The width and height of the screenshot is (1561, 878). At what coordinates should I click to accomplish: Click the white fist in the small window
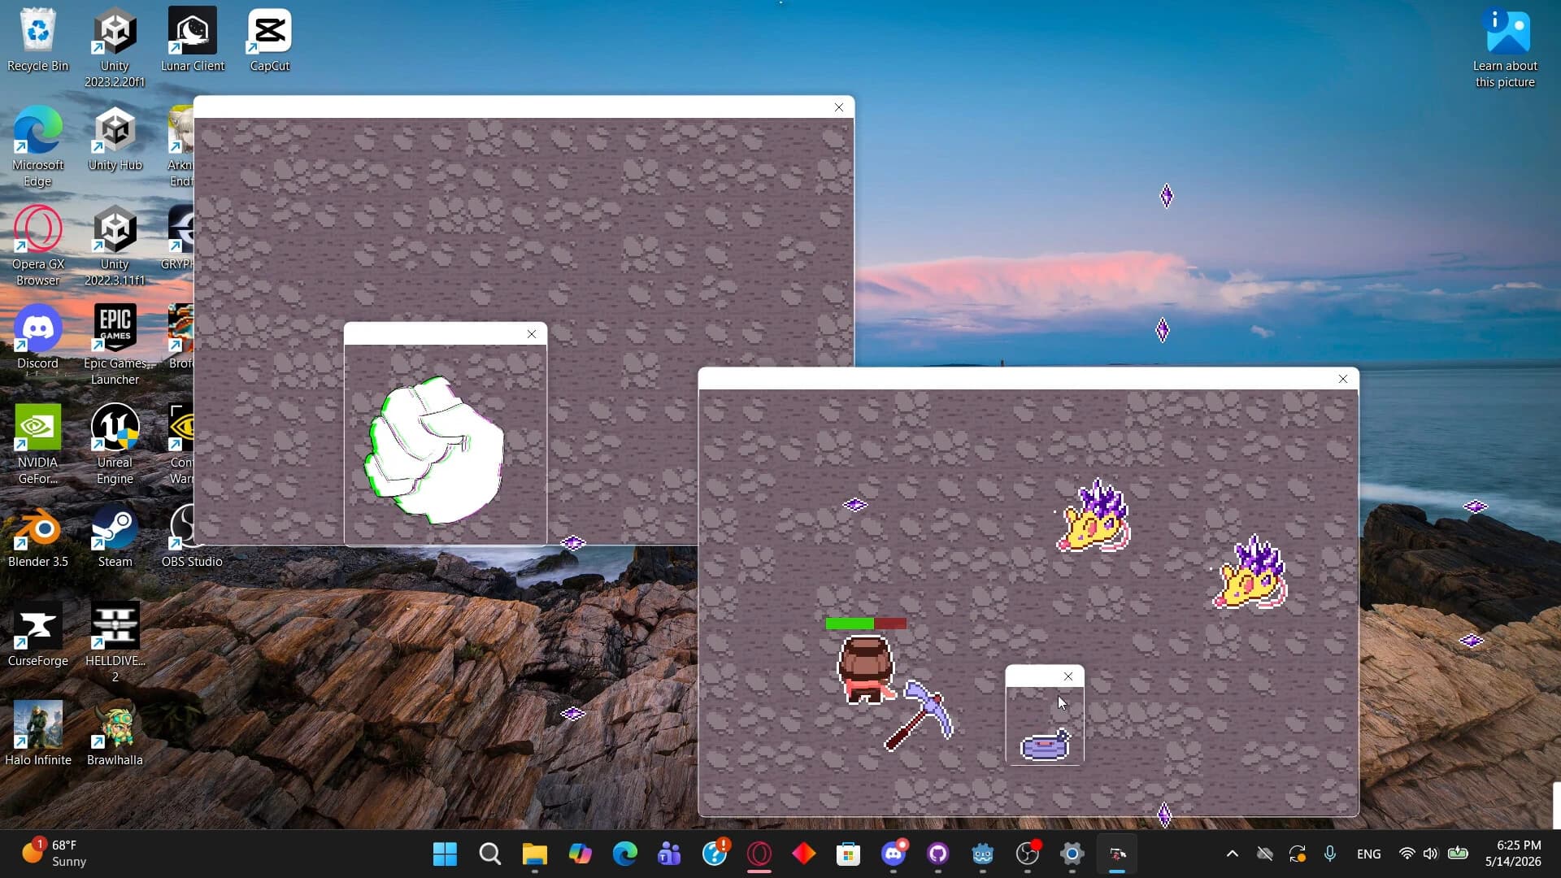(435, 450)
